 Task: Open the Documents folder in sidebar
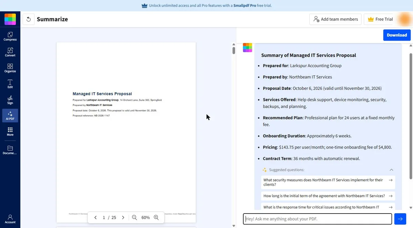pos(10,150)
